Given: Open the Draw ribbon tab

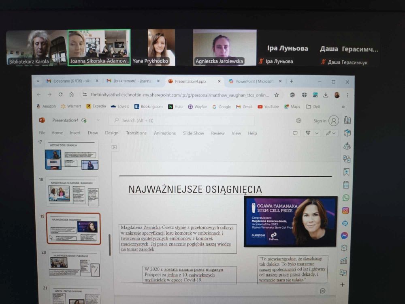Looking at the screenshot, I should pos(93,133).
